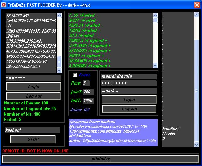Click the Log out button under the ids list
The width and height of the screenshot is (202, 166).
[33, 96]
